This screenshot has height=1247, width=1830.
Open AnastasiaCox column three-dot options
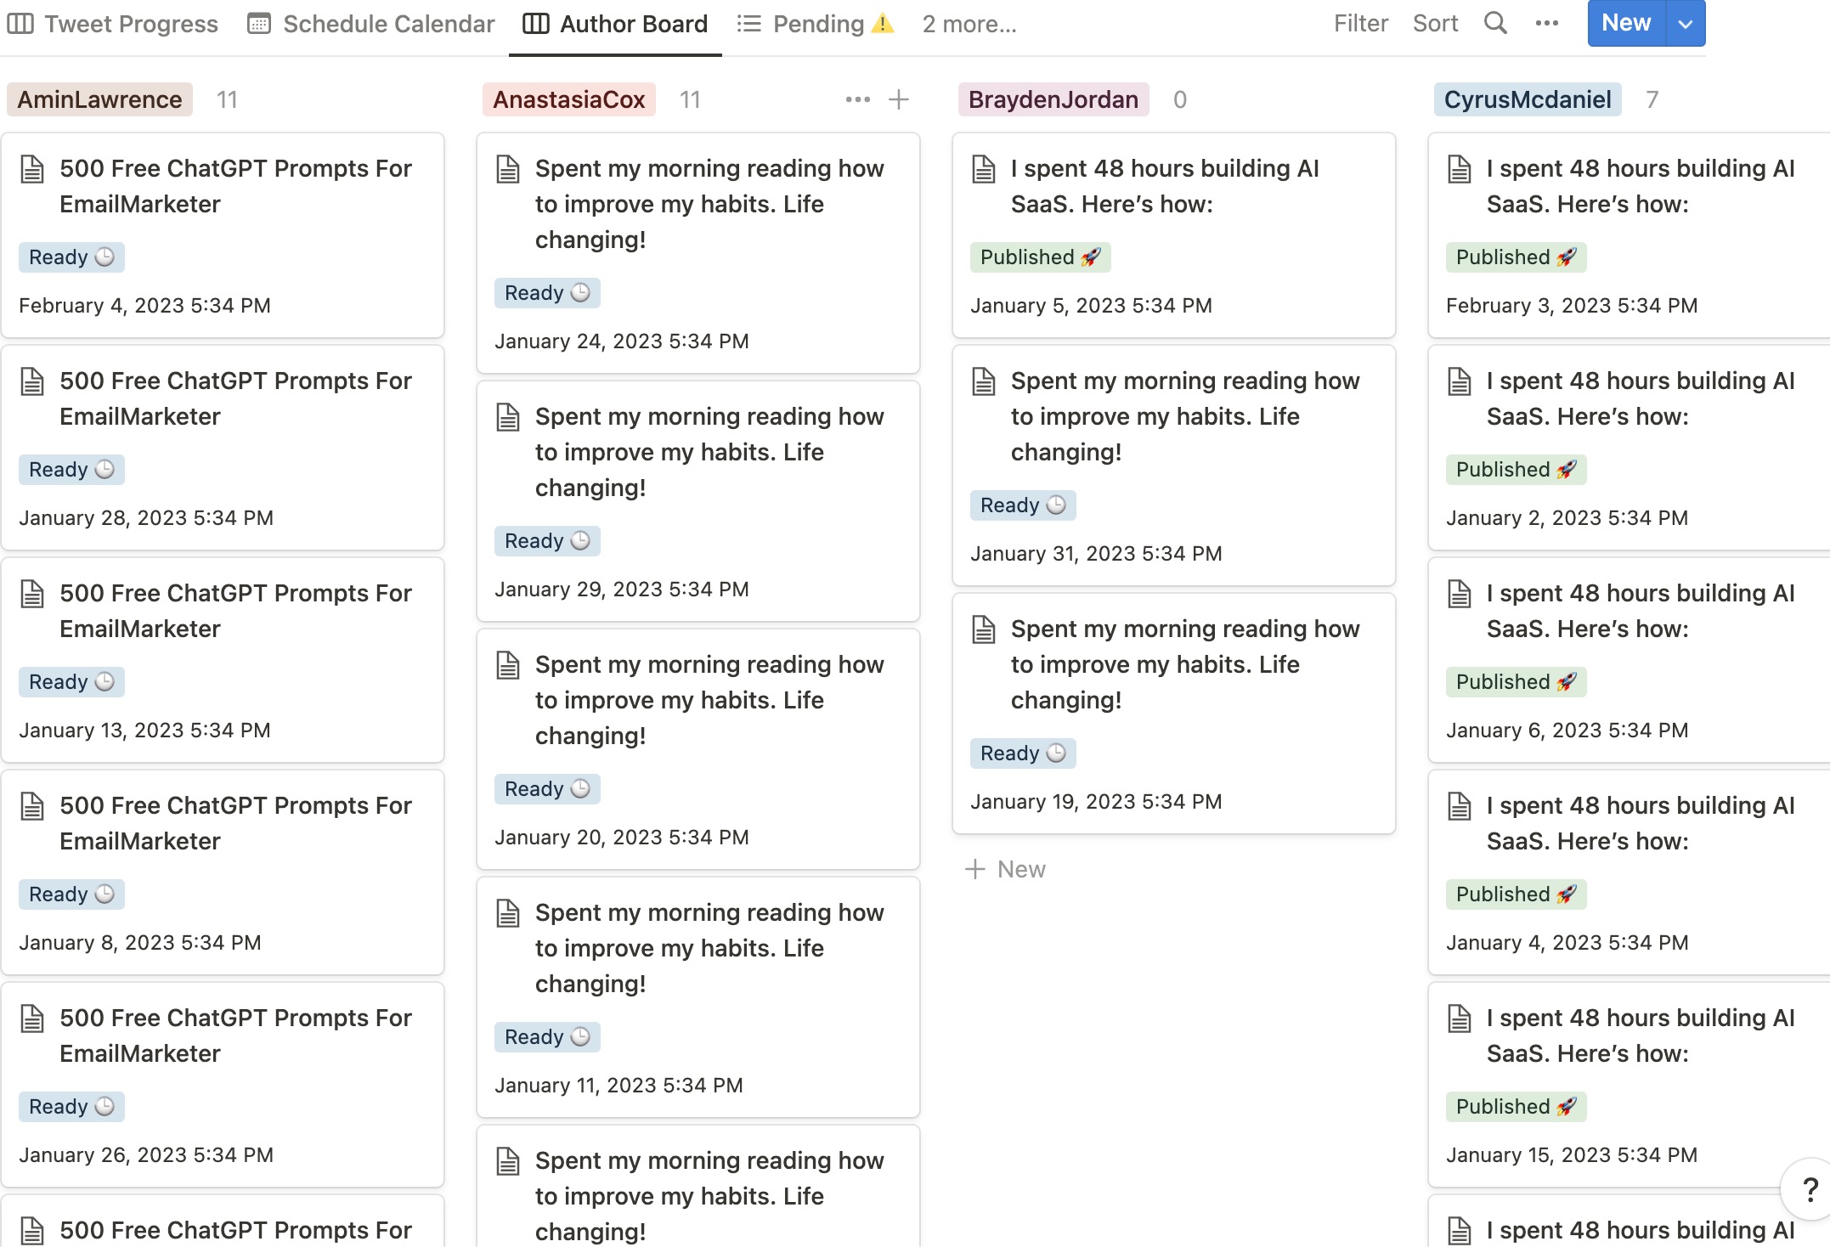point(857,99)
